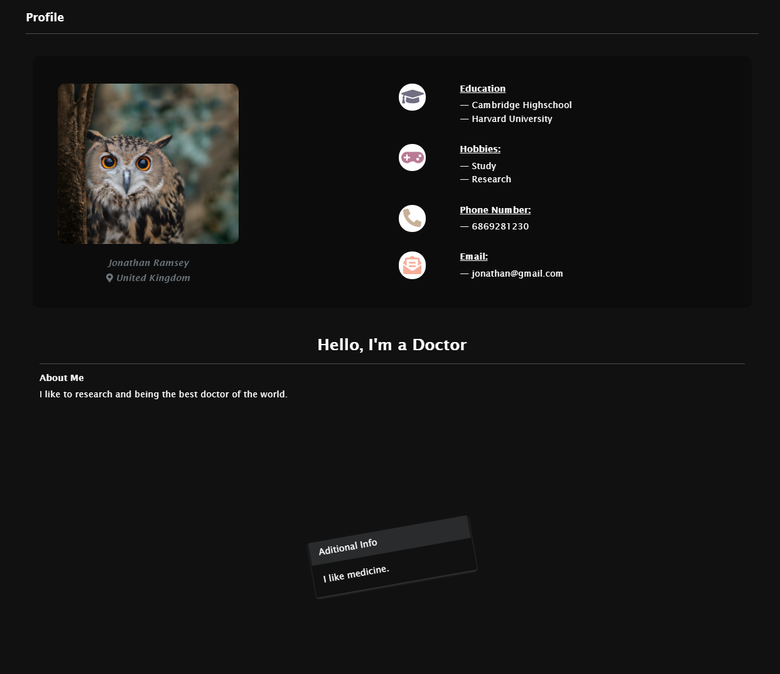
Task: Click the United Kingdom location text
Action: point(153,278)
